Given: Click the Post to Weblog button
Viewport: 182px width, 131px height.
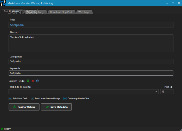Looking at the screenshot, I should point(24,107).
